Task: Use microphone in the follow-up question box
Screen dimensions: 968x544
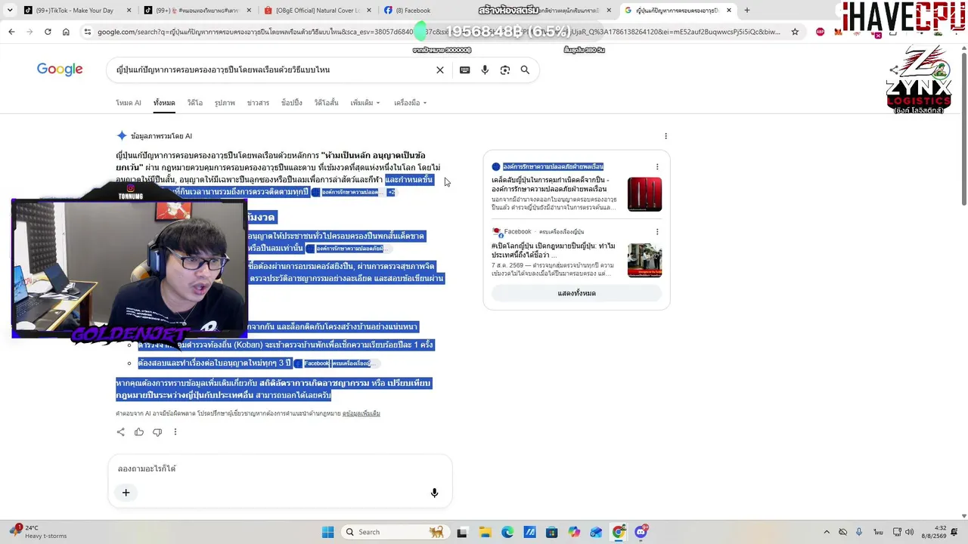Action: (434, 493)
